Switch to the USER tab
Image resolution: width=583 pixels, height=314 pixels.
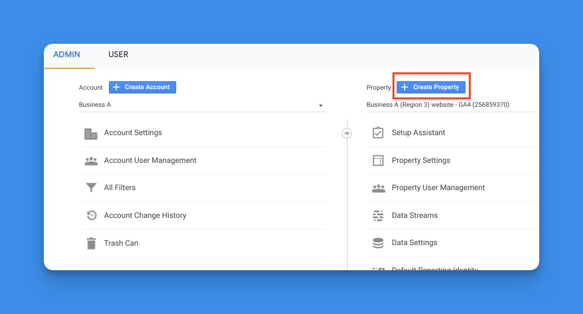point(118,54)
